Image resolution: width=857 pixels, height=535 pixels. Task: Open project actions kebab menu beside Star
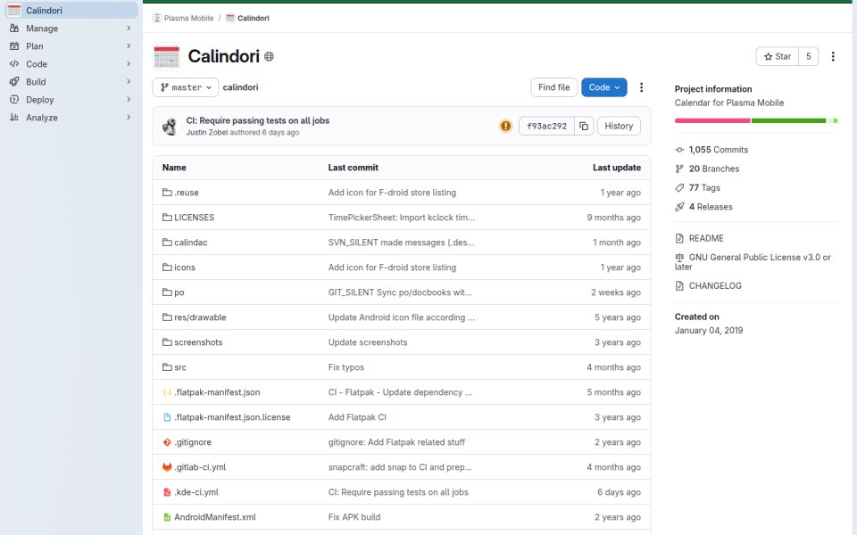click(833, 57)
